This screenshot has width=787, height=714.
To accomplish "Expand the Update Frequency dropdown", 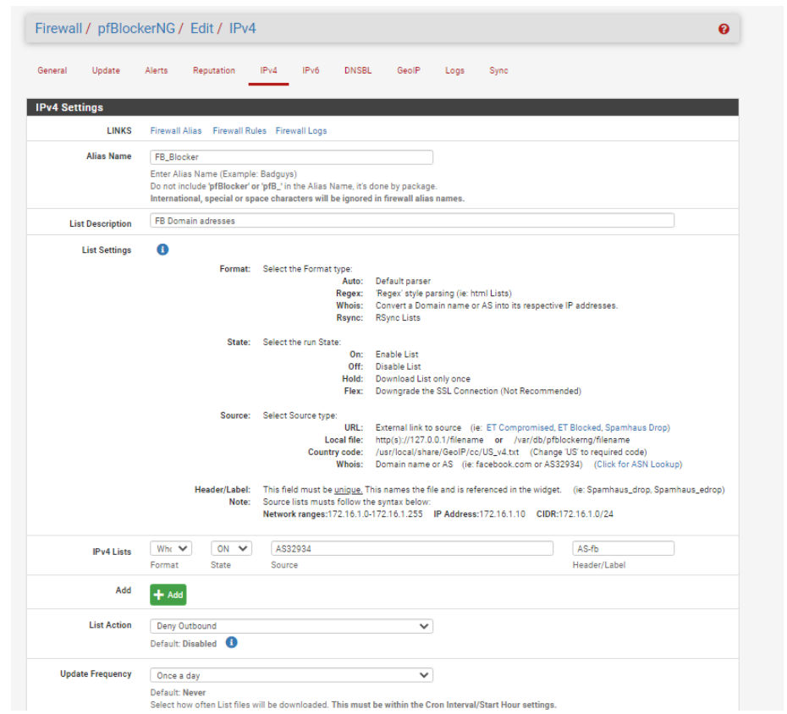I will (x=291, y=675).
